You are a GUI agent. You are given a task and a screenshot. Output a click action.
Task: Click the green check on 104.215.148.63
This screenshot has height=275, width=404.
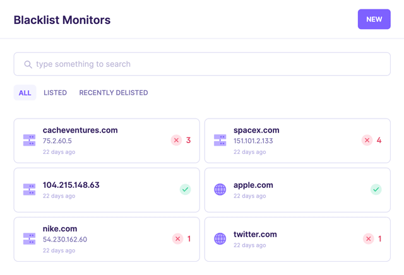(186, 189)
